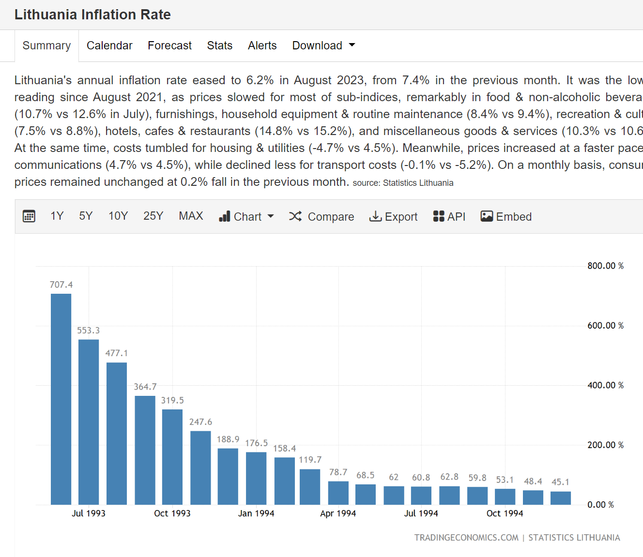Screen dimensions: 643x557
Task: Click the bar labeled 158.4
Action: click(285, 481)
